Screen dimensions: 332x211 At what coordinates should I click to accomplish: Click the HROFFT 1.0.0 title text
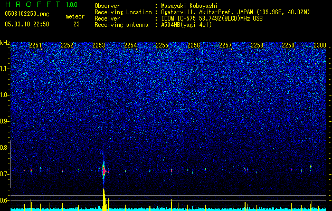pyautogui.click(x=41, y=4)
